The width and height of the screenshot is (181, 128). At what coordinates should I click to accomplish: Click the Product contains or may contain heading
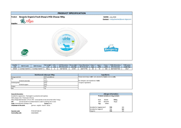coord(109,96)
